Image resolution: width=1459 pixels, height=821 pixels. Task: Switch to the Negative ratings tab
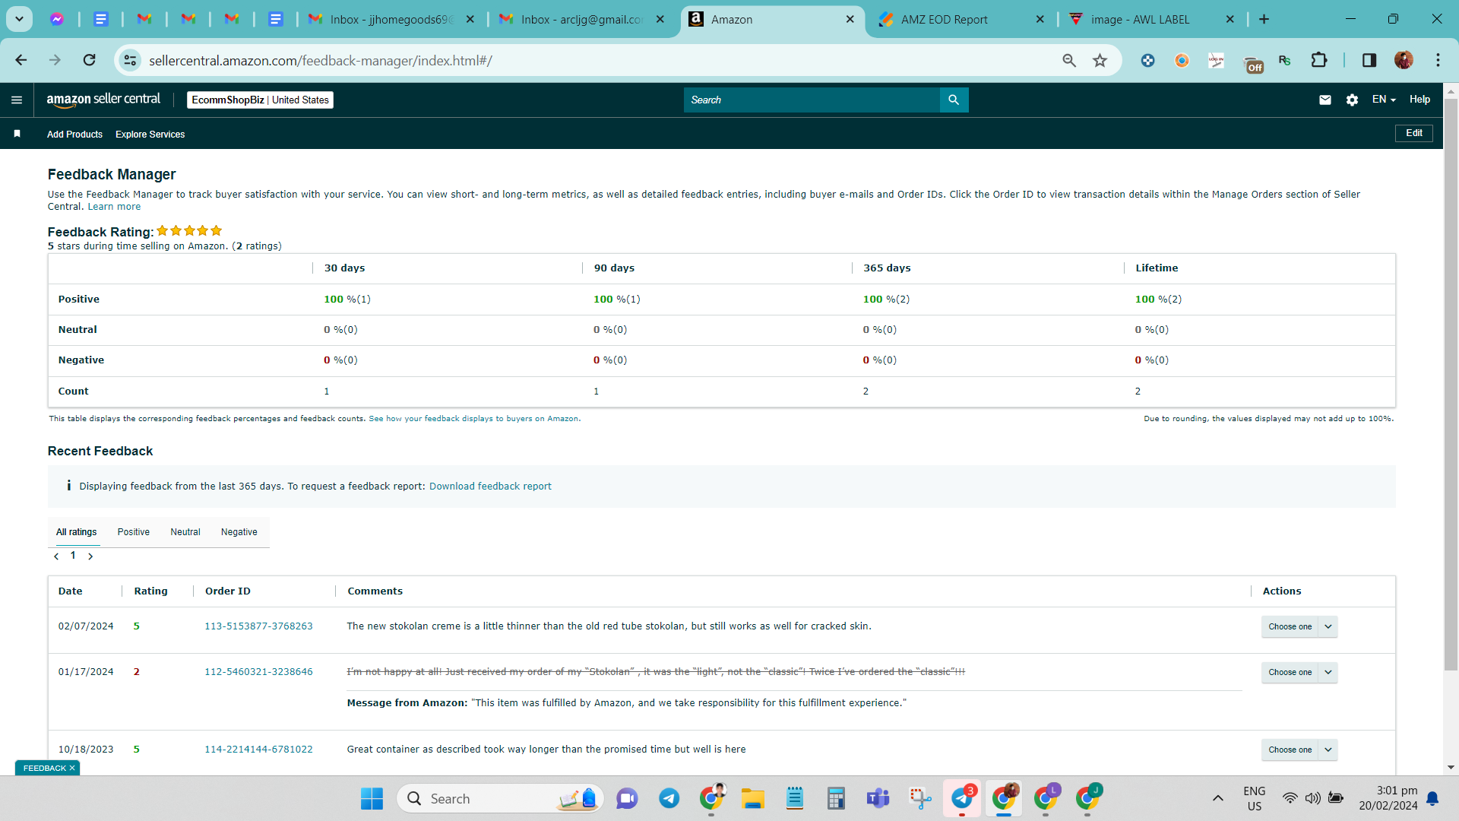click(239, 532)
